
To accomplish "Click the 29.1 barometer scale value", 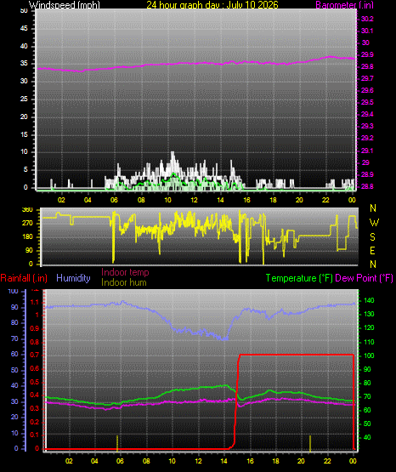I will pyautogui.click(x=367, y=151).
